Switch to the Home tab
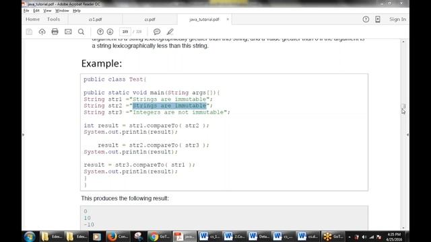Screen dimensions: 431x242 pyautogui.click(x=33, y=19)
